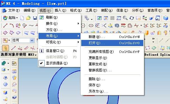Open the 工具(T) menu

click(x=91, y=10)
